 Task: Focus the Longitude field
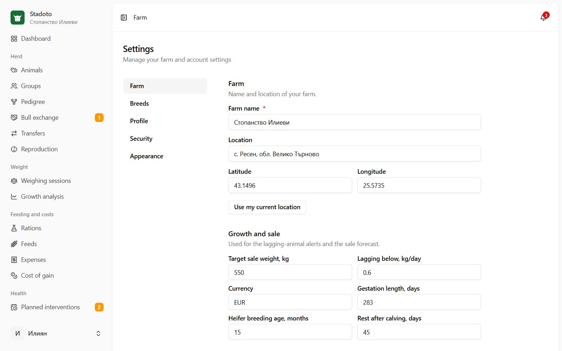[x=419, y=185]
